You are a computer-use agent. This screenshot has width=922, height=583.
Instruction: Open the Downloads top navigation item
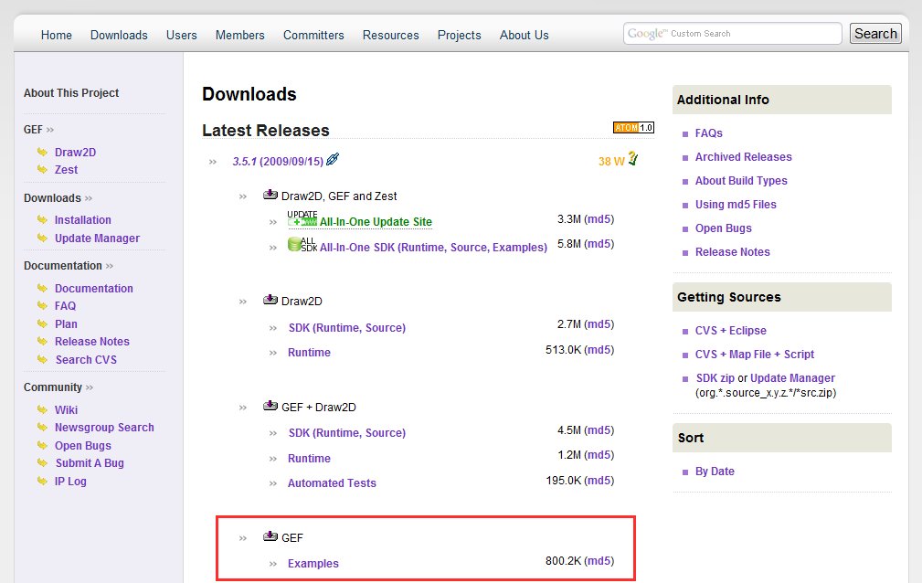coord(119,36)
